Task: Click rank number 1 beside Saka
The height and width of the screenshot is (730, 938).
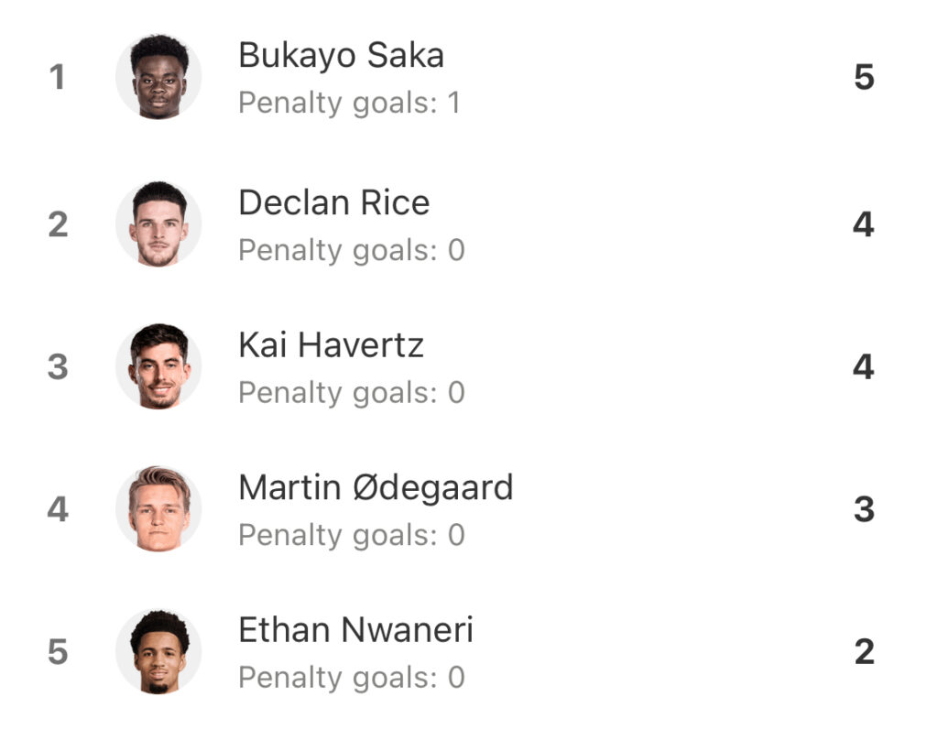Action: point(58,77)
